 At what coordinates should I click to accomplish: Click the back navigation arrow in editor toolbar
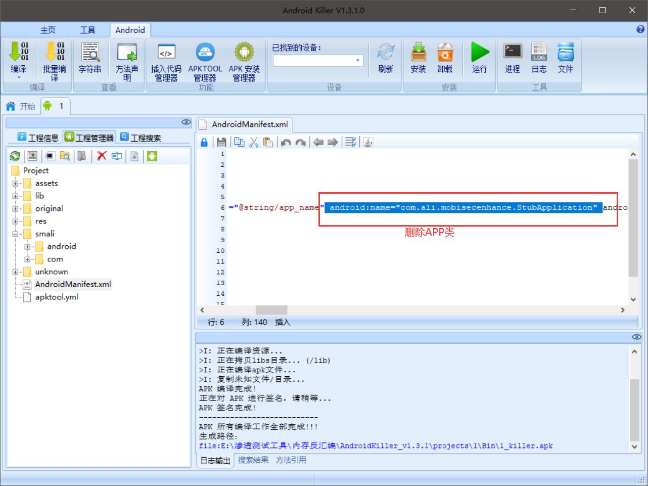click(318, 142)
